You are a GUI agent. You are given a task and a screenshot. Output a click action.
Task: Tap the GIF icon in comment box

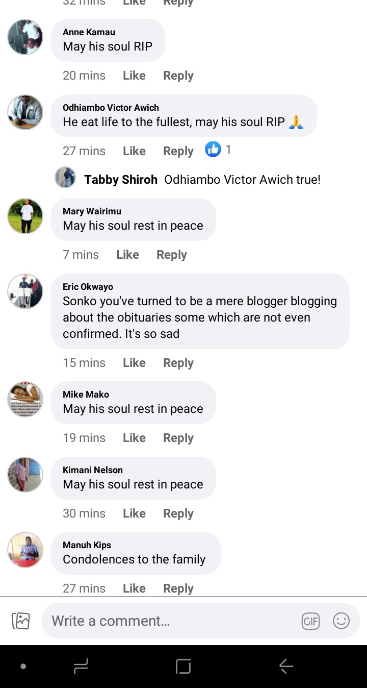point(310,621)
